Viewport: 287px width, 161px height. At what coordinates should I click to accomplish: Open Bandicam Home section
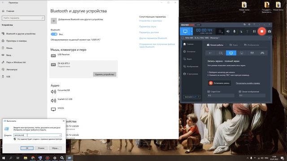tap(188, 44)
